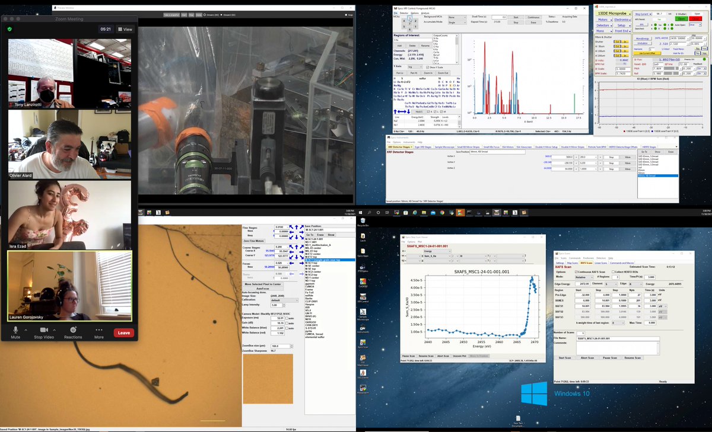Mute microphone in Zoom meeting

tap(15, 332)
